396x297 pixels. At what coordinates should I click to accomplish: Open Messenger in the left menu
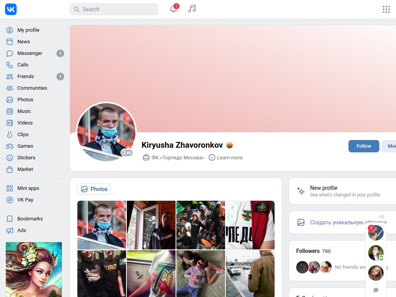[x=30, y=53]
